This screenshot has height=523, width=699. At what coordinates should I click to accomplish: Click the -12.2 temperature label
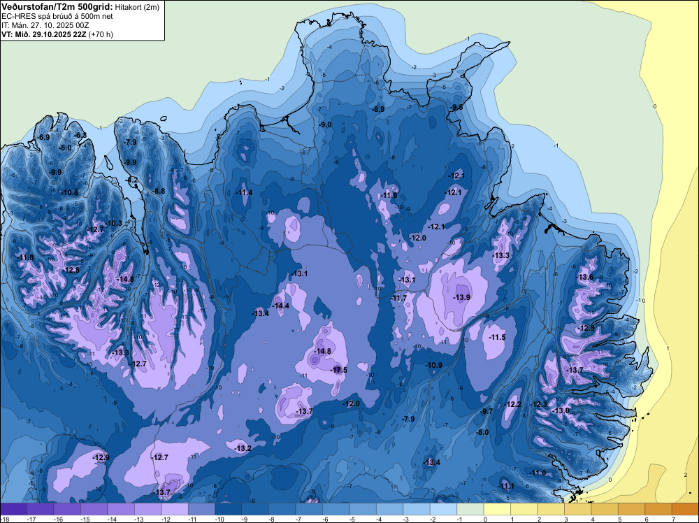(x=512, y=404)
